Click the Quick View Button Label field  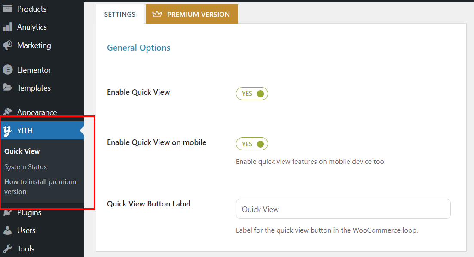pyautogui.click(x=343, y=209)
